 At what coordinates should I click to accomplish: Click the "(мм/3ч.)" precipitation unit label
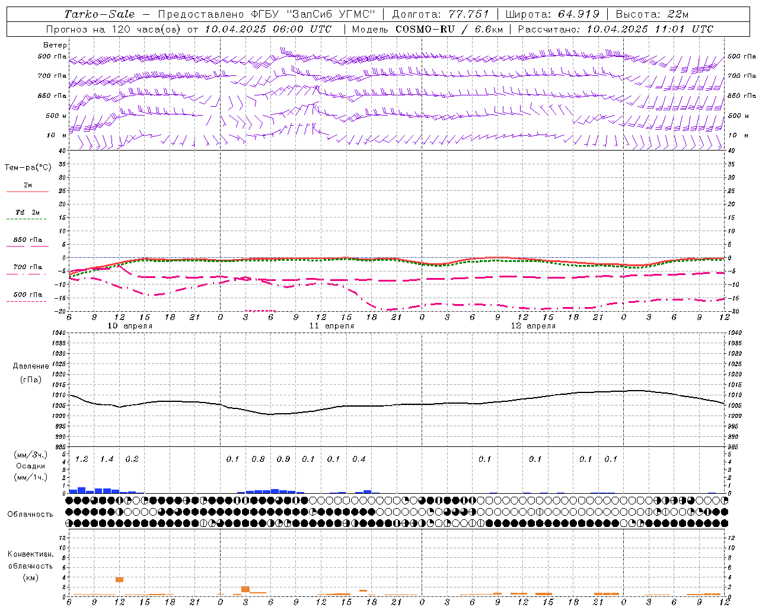click(31, 455)
